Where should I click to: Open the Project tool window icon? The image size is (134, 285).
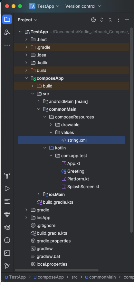[7, 19]
